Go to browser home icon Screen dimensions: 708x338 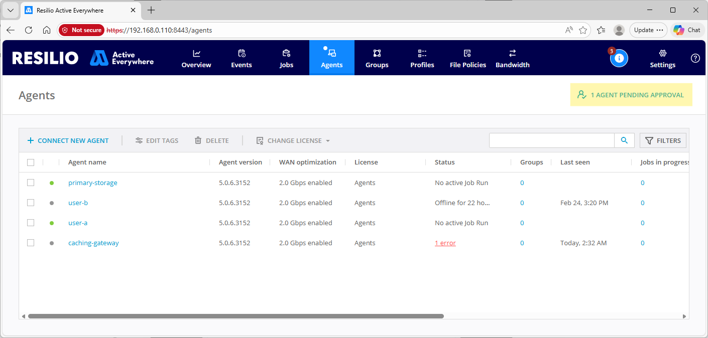(x=47, y=30)
